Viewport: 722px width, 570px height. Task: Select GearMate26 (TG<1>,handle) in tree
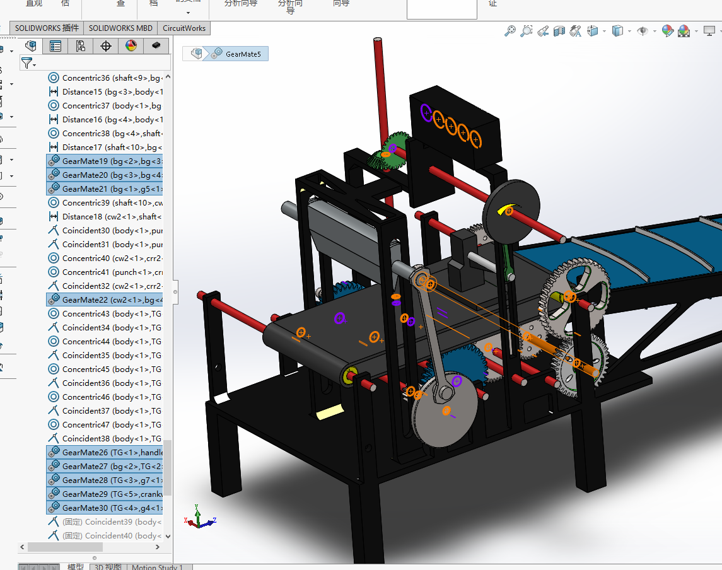[105, 452]
